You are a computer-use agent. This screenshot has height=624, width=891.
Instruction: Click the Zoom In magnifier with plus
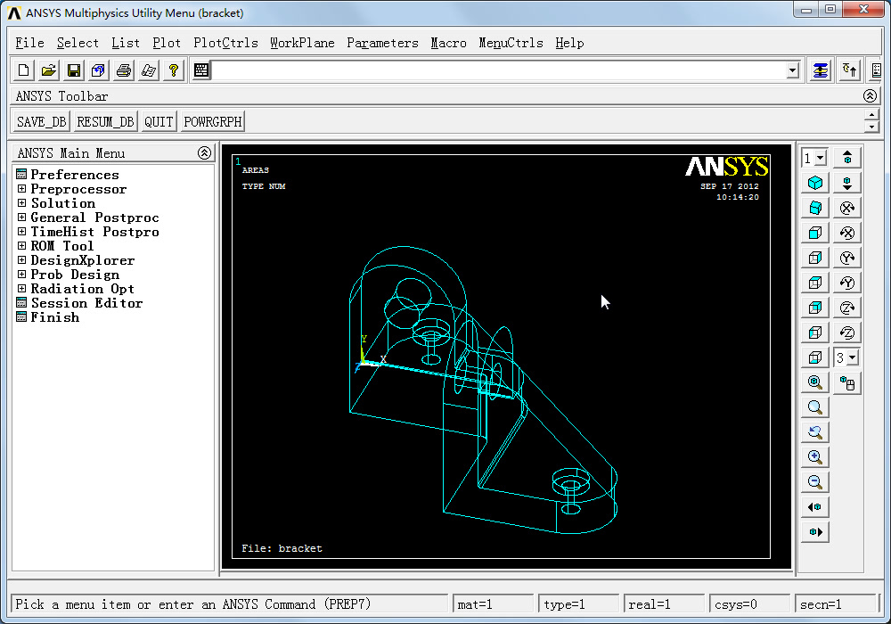click(814, 457)
